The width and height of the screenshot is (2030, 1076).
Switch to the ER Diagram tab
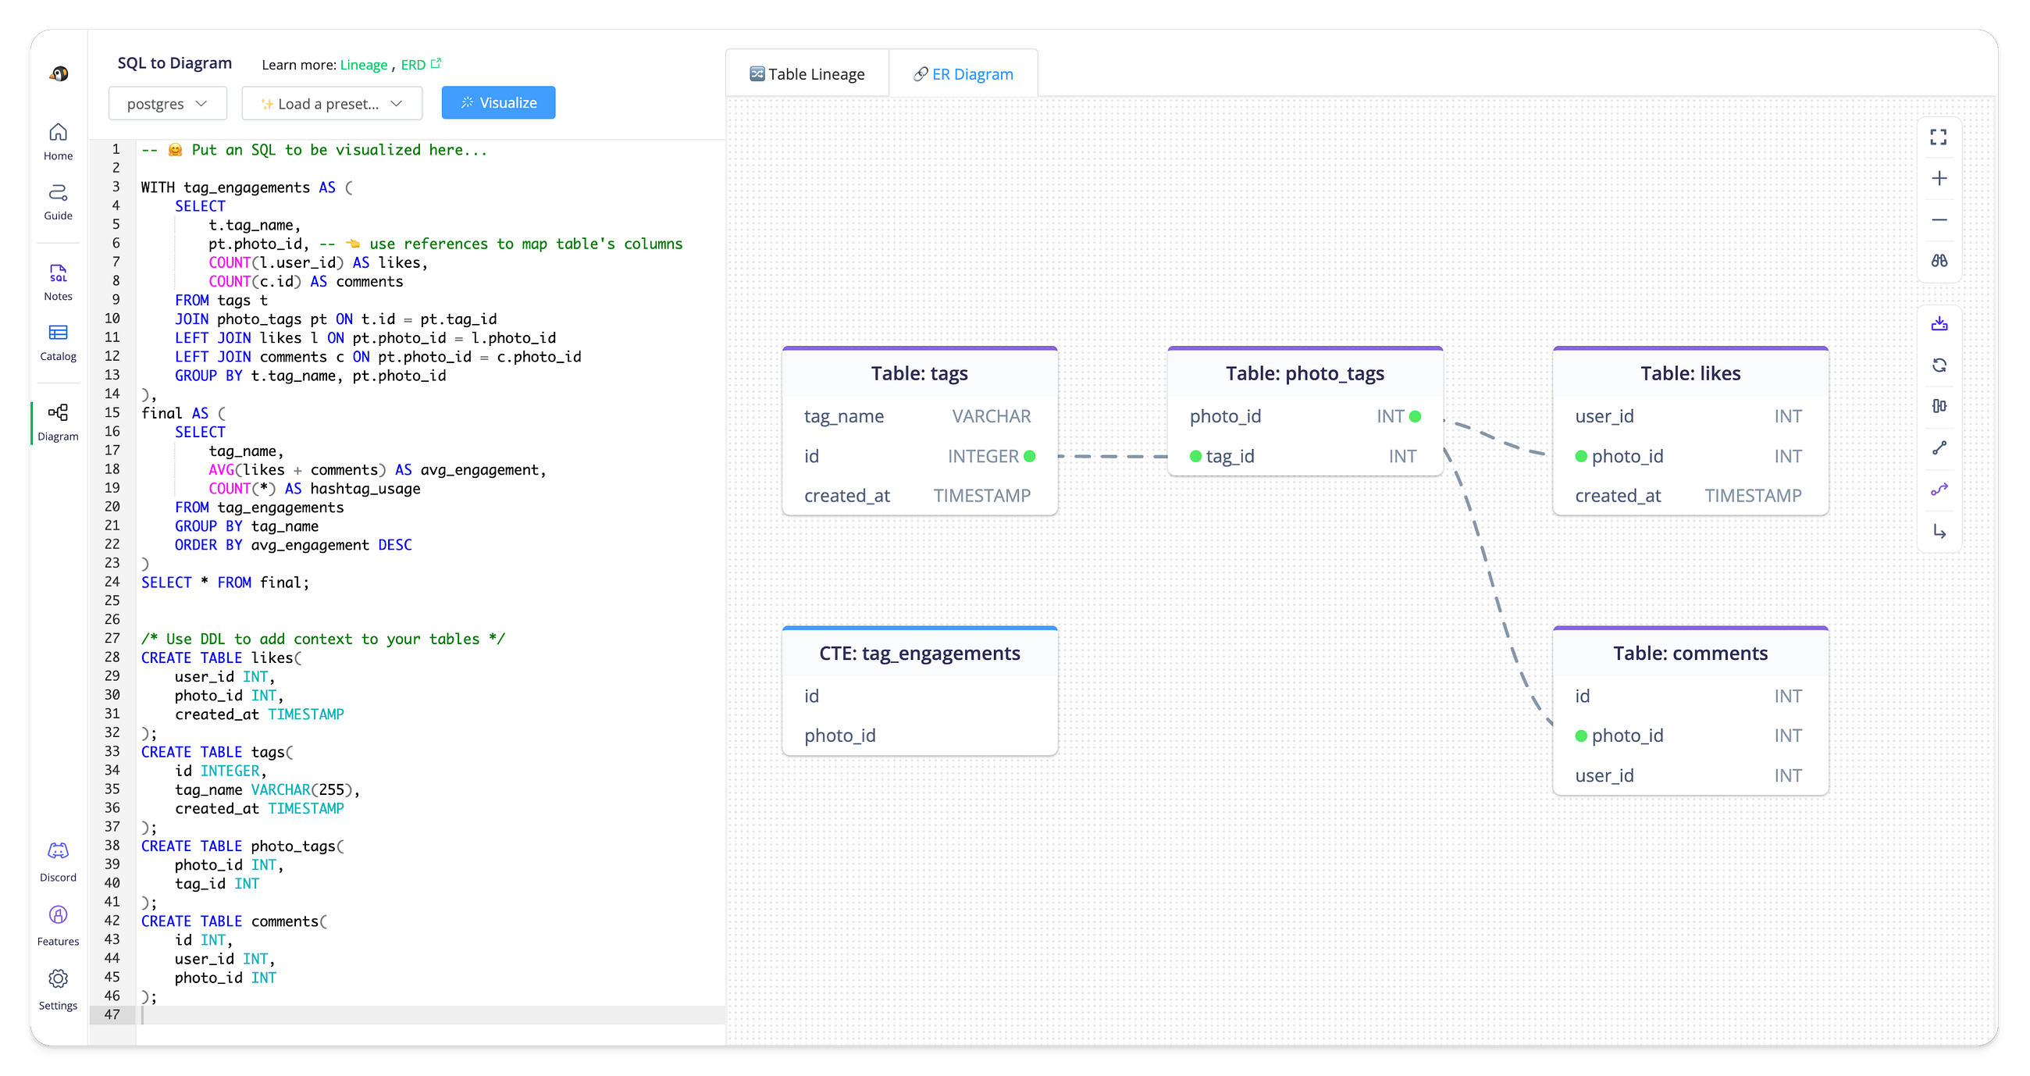coord(963,74)
